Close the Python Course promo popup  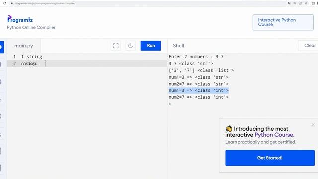313,125
